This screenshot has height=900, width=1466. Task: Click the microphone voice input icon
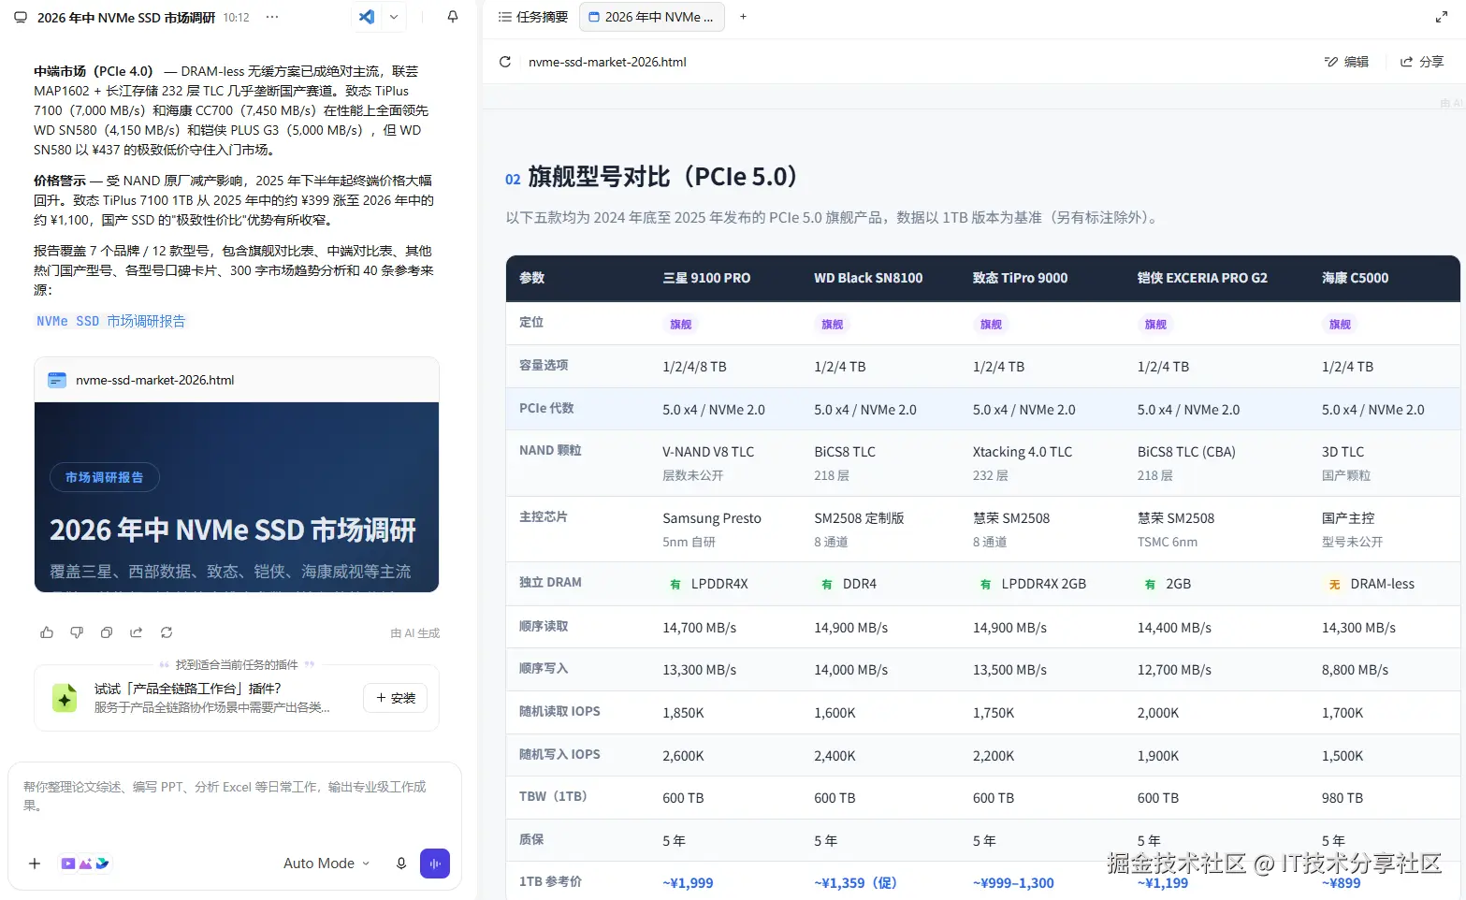(401, 864)
